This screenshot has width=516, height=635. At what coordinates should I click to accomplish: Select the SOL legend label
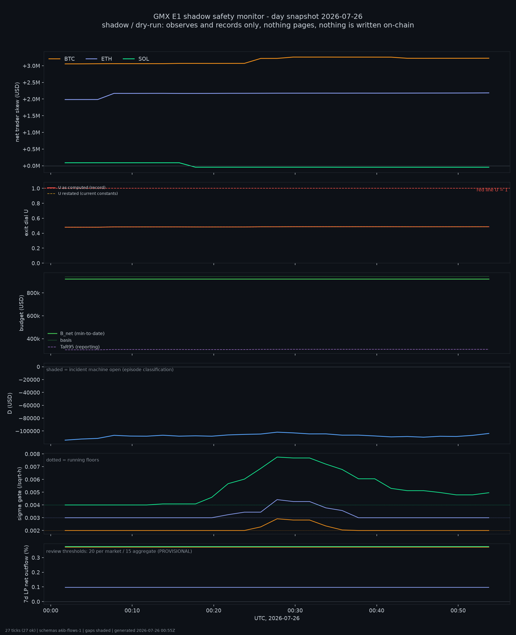(x=144, y=59)
